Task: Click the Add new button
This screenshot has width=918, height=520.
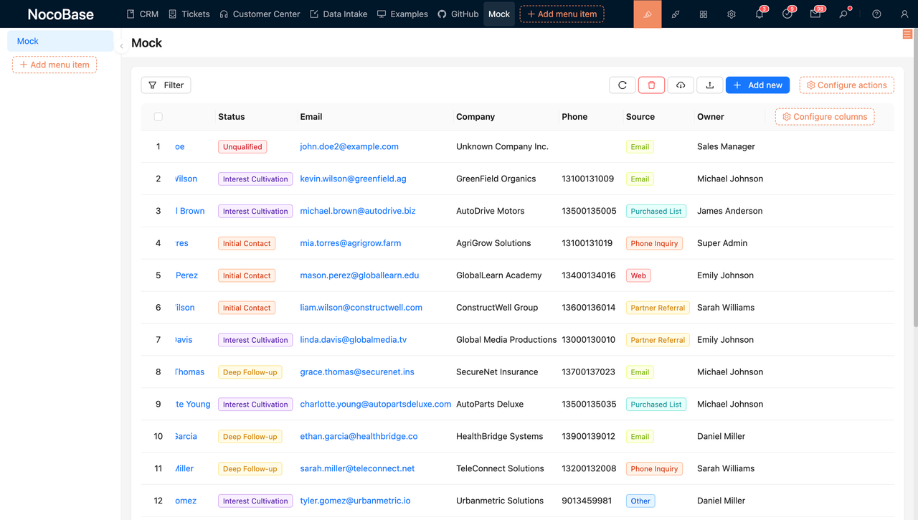Action: [757, 85]
